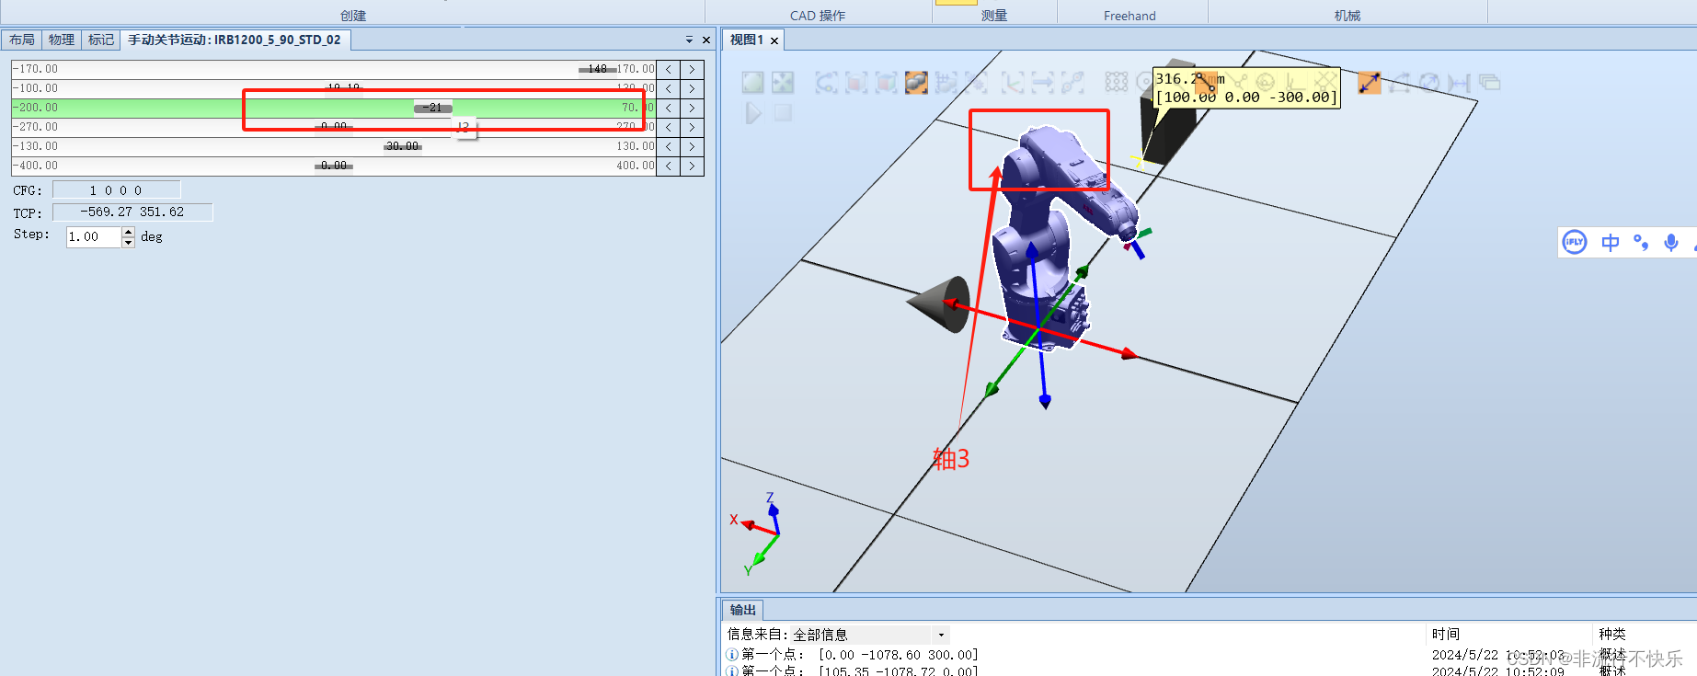This screenshot has height=676, width=1697.
Task: Increase joint 3 with right arrow in -200.00 row
Action: coord(692,108)
